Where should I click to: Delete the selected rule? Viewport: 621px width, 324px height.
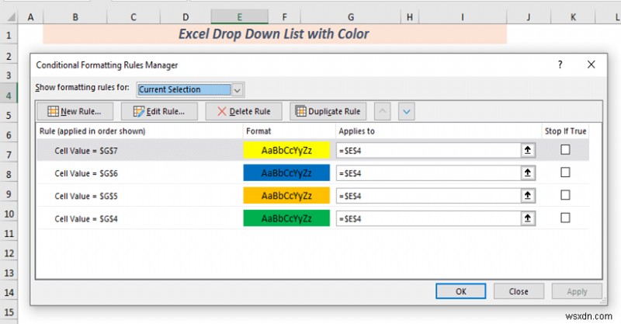point(244,111)
